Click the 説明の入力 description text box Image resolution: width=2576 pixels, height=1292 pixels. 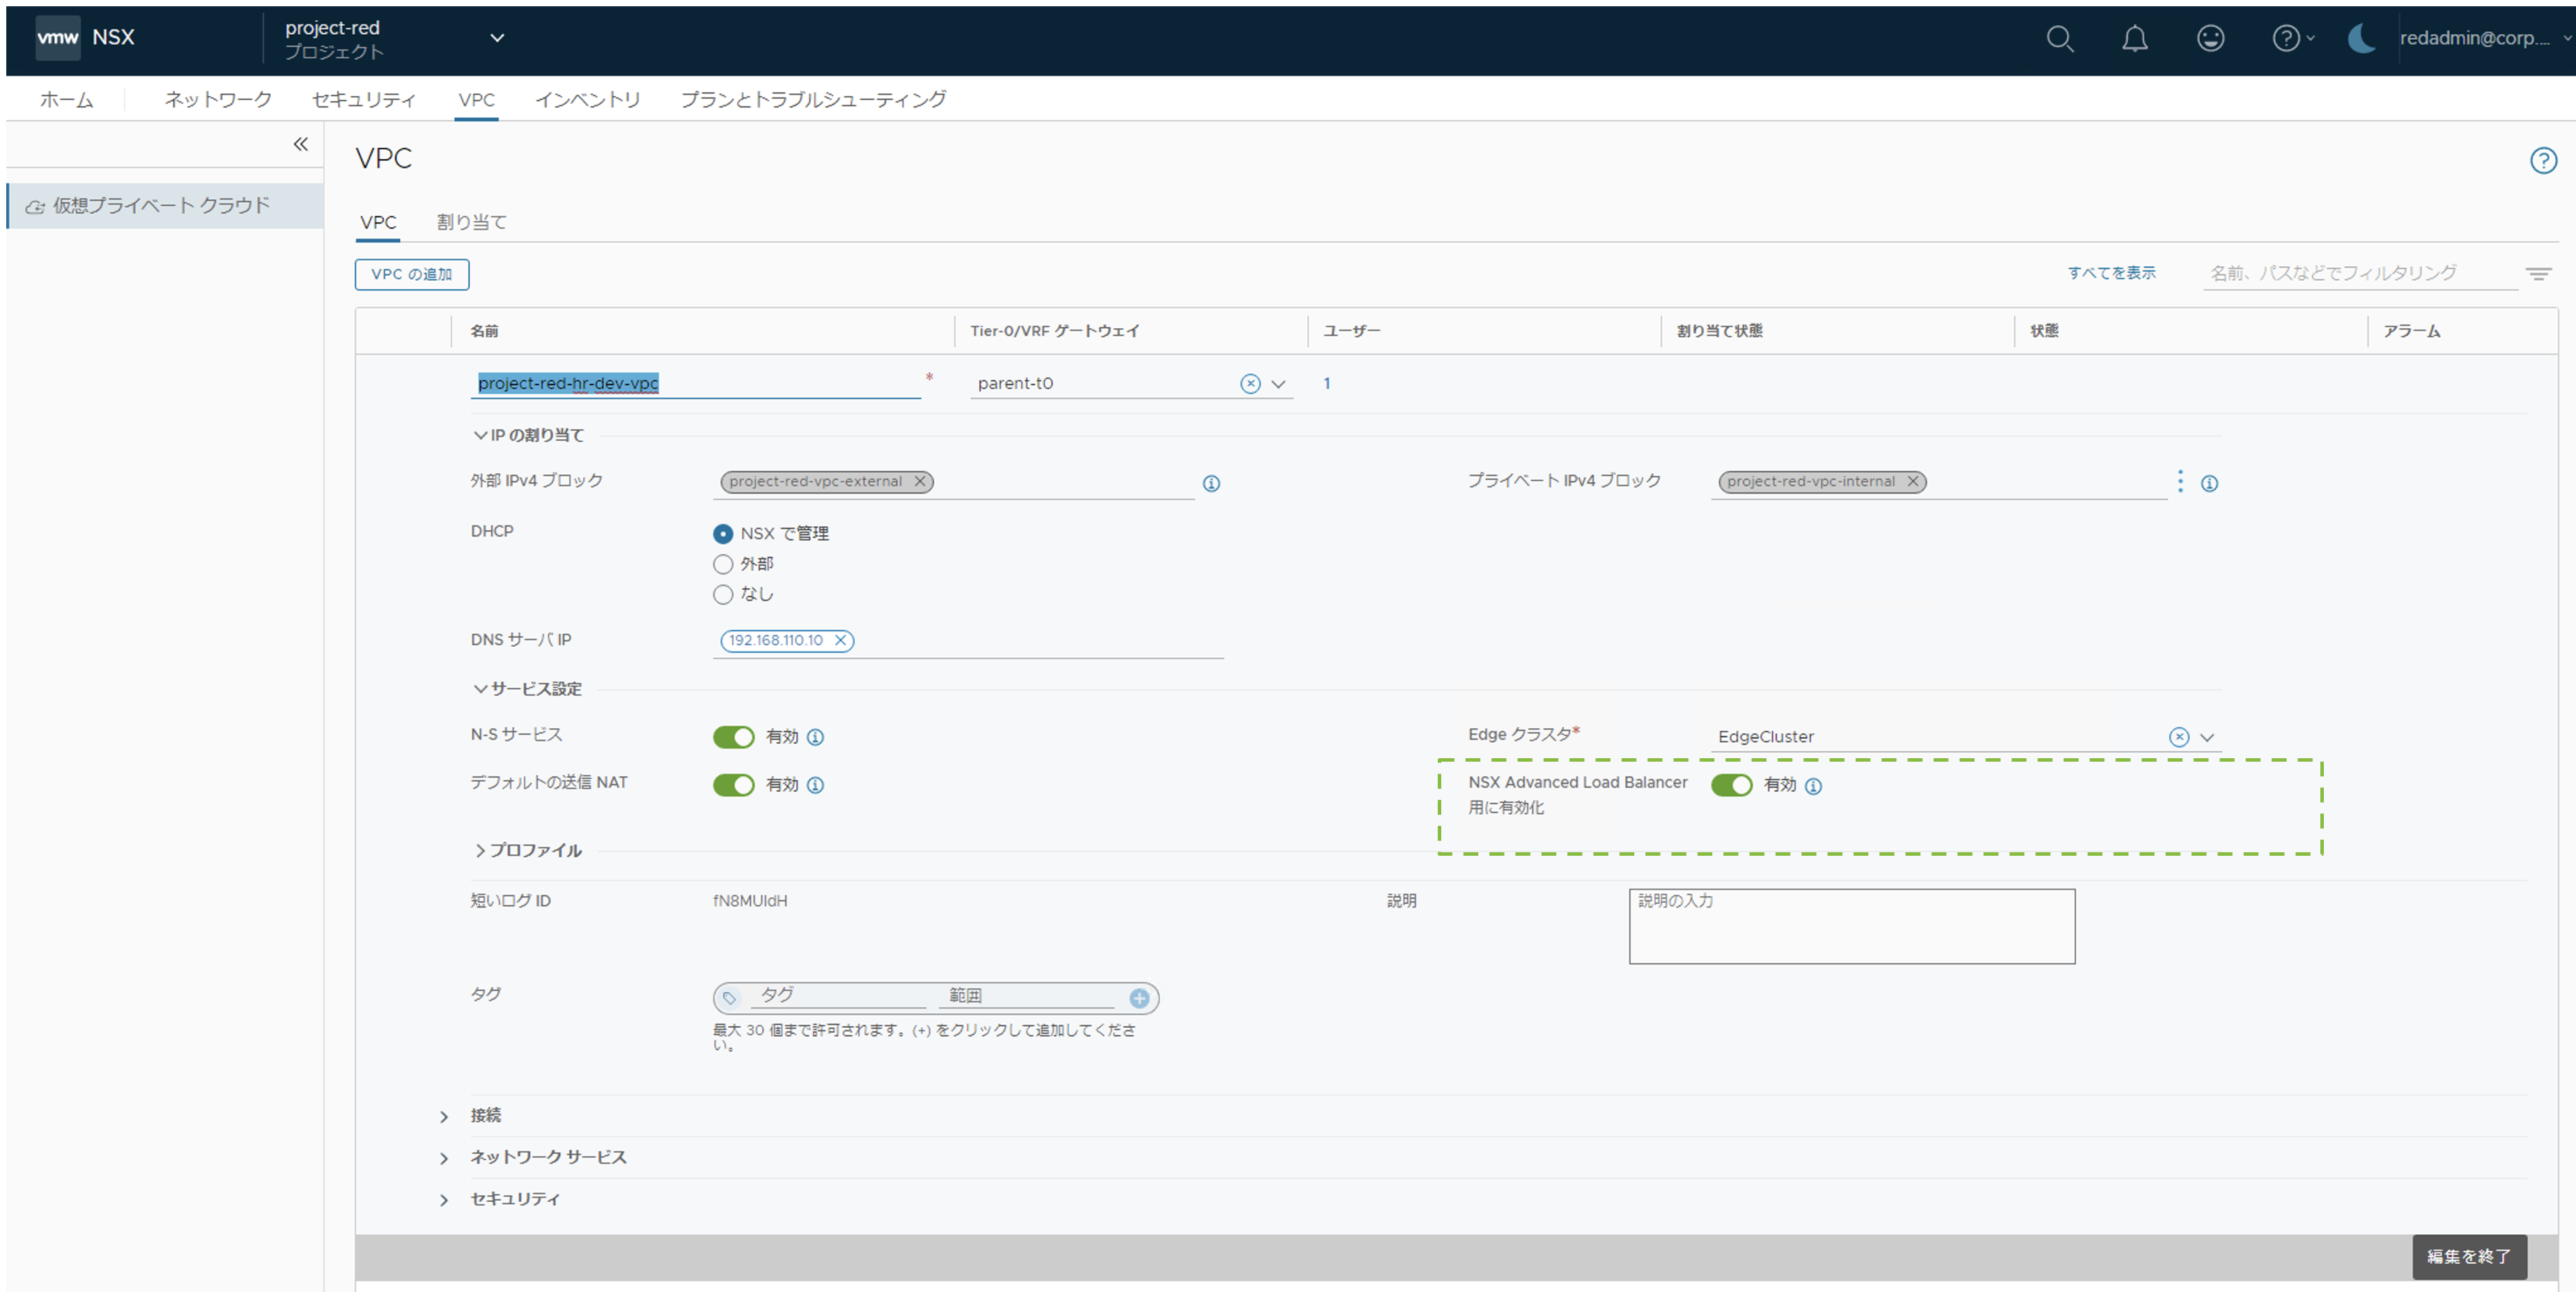point(1851,927)
